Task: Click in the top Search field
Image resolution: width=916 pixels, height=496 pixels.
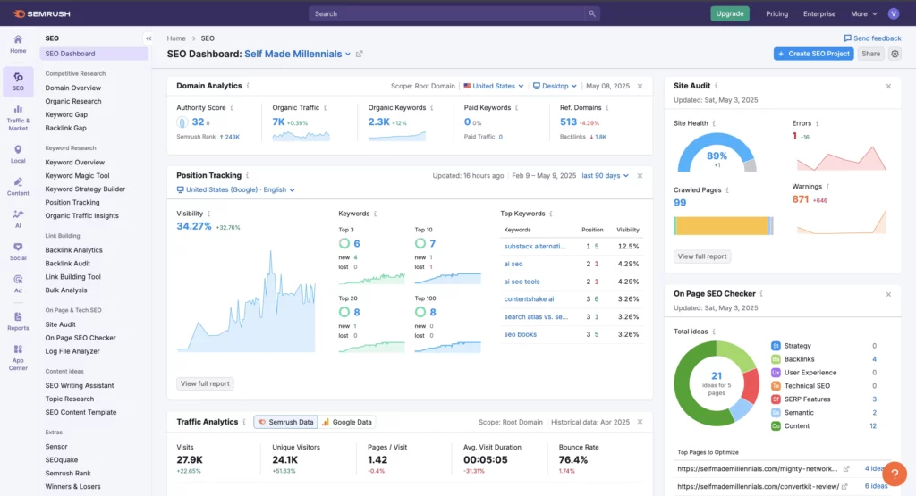Action: click(x=447, y=13)
